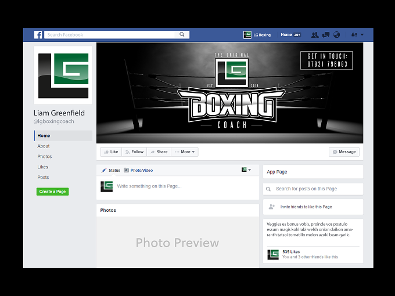395x296 pixels.
Task: Open the notifications globe icon
Action: tap(336, 35)
